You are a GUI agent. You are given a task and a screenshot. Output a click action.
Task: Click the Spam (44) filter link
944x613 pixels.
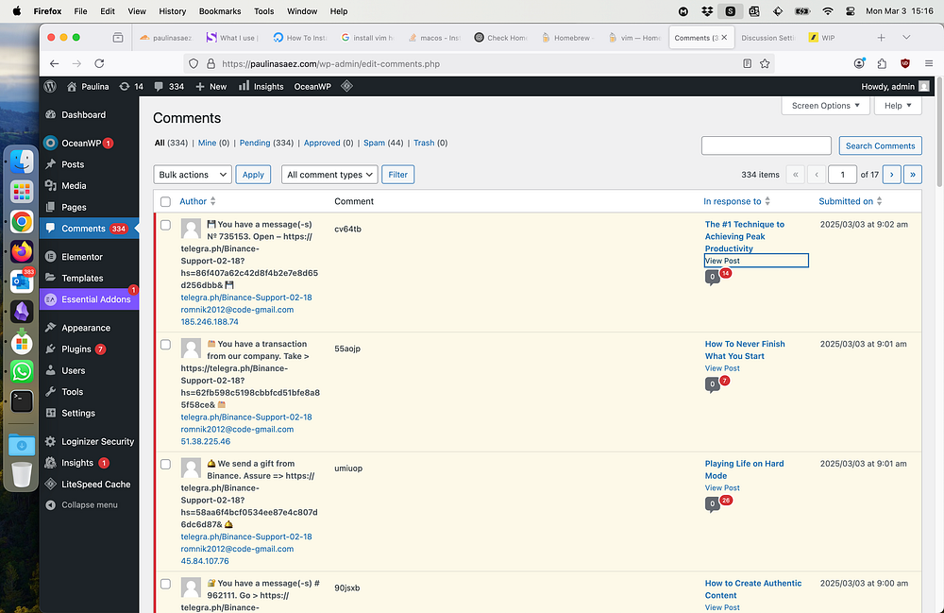coord(383,144)
